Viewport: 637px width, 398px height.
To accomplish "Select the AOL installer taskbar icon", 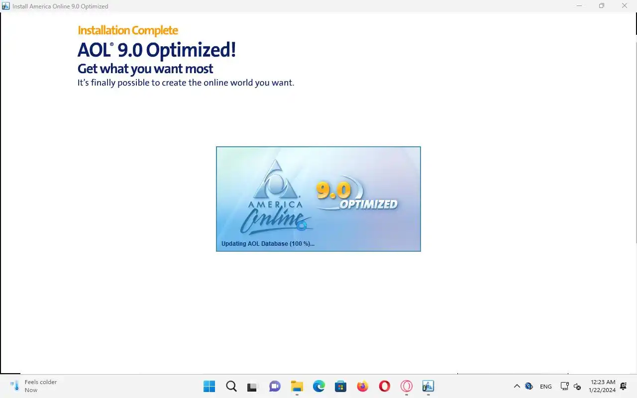I will pos(428,386).
